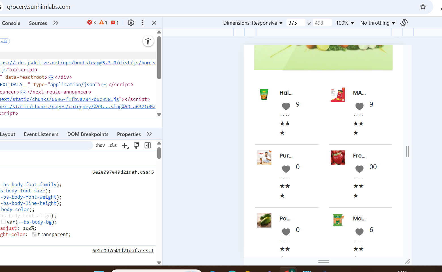Toggle the :hov element state panel
The image size is (442, 272).
pyautogui.click(x=100, y=145)
